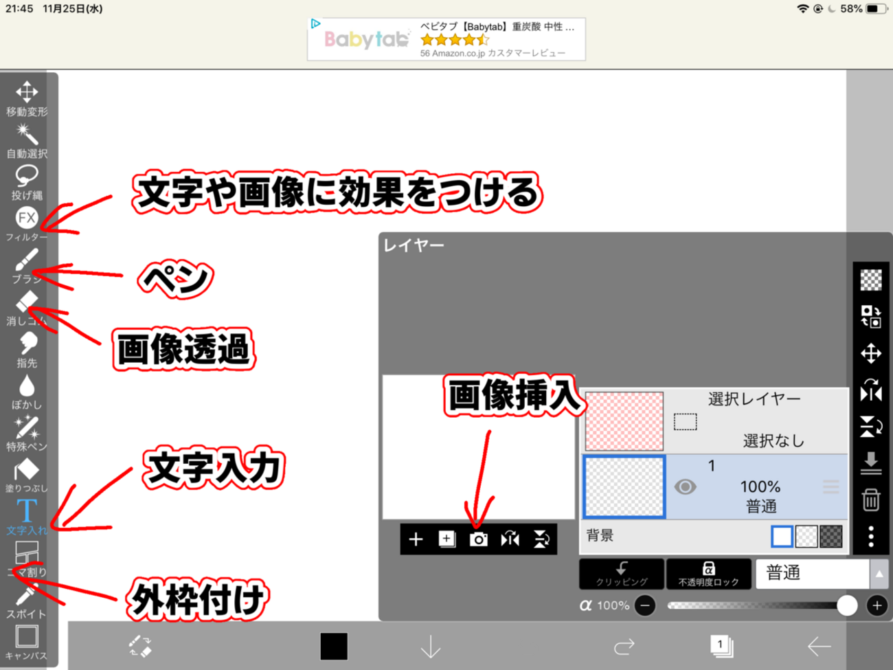Screen dimensions: 893x670
Task: Select the 移動変形 transform tool
Action: [x=27, y=99]
